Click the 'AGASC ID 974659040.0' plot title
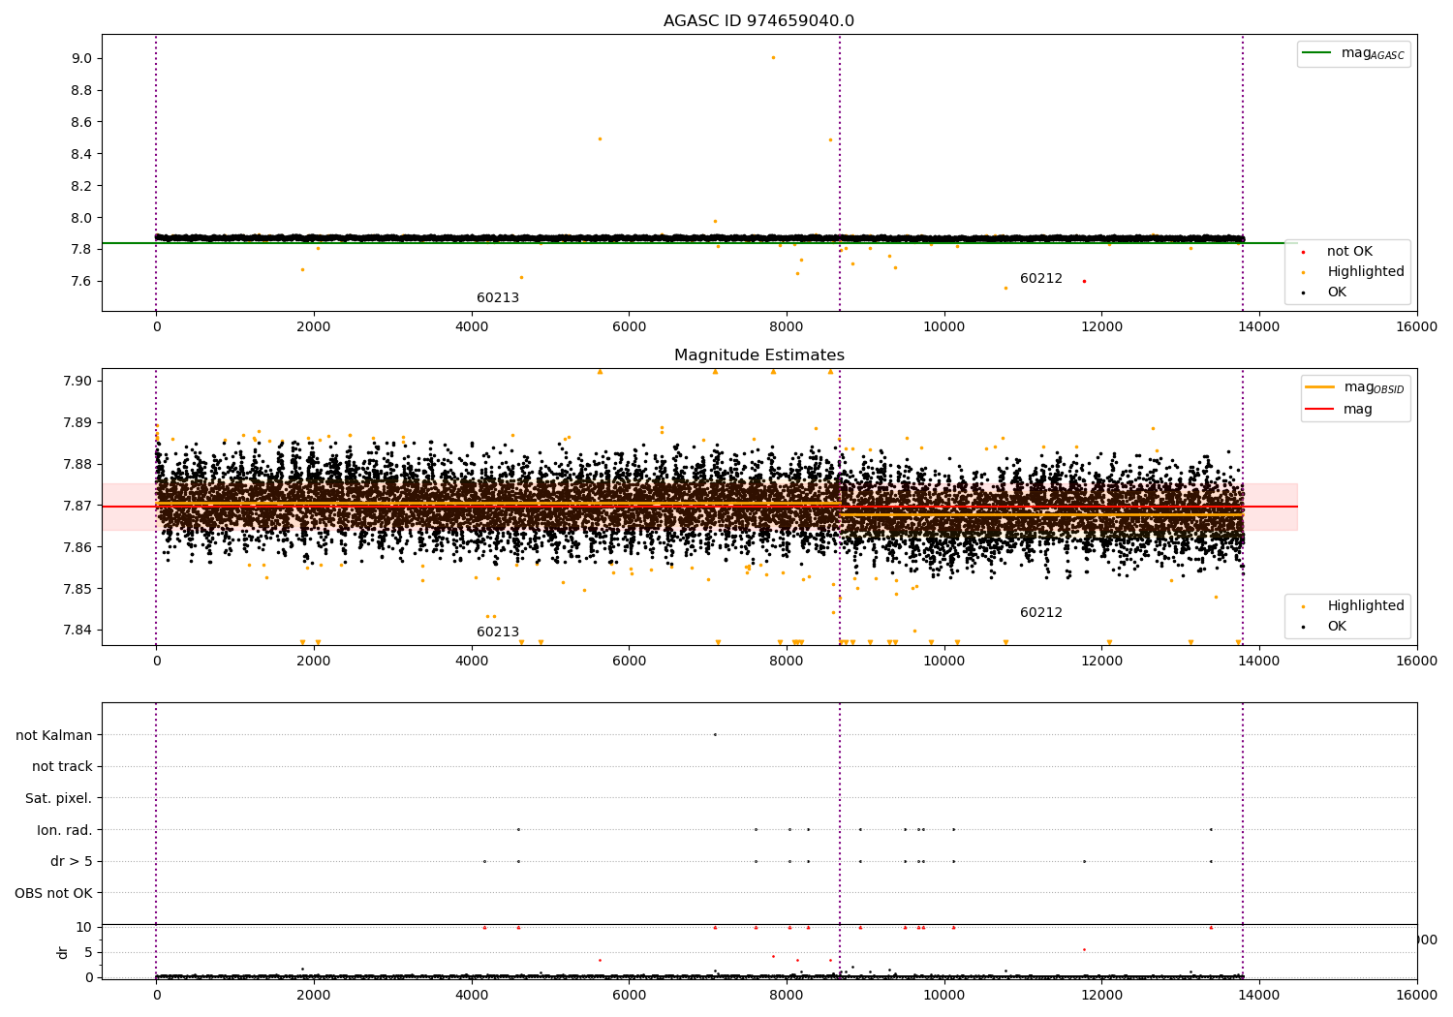Image resolution: width=1453 pixels, height=1017 pixels. 758,21
